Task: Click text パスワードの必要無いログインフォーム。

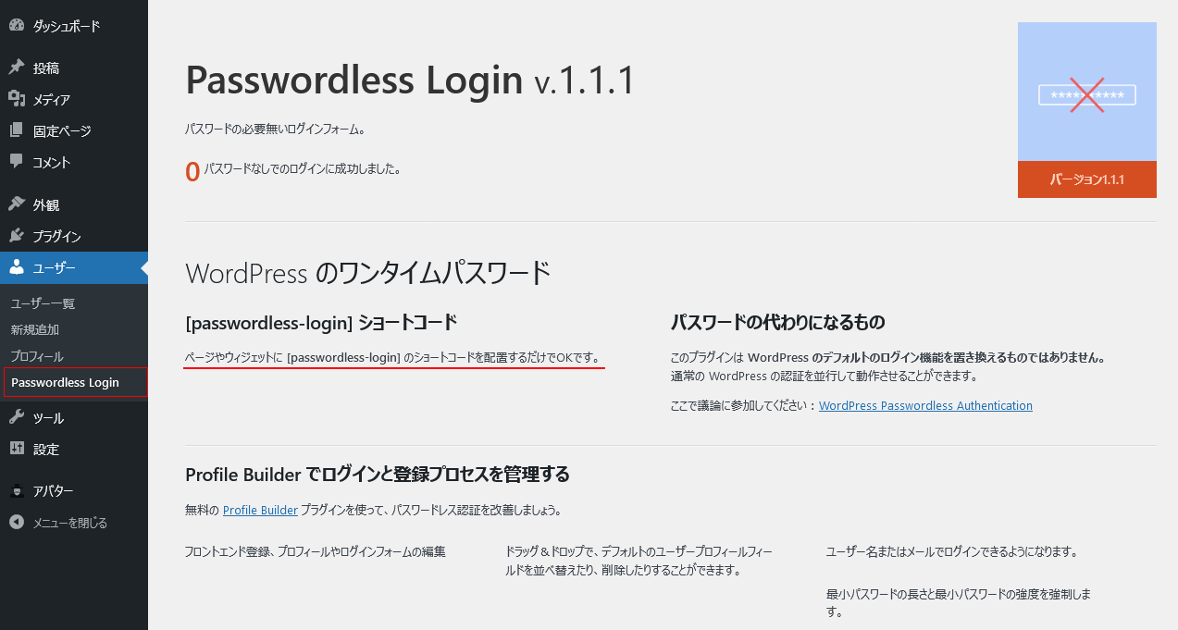Action: click(x=276, y=130)
